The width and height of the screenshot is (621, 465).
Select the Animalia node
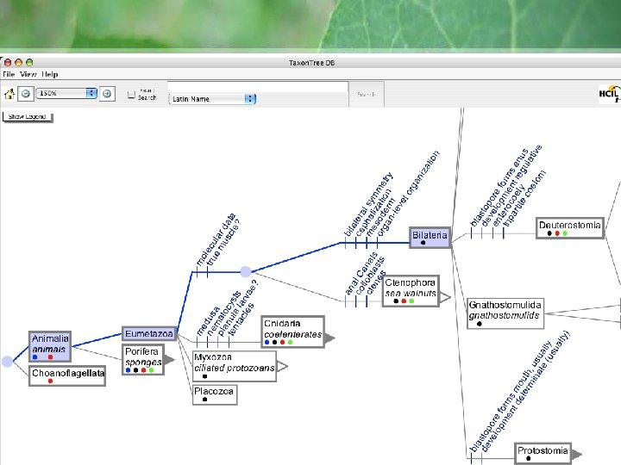point(50,346)
